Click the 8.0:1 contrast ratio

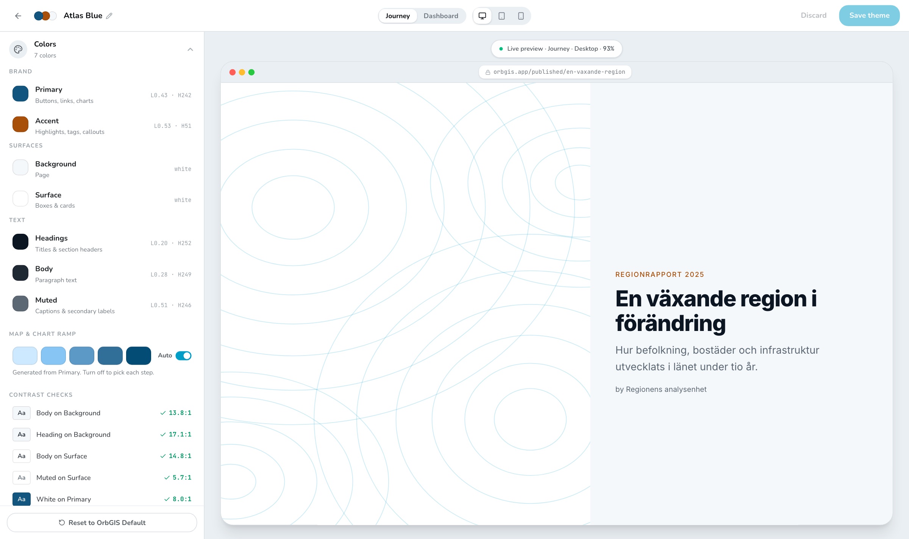(182, 499)
